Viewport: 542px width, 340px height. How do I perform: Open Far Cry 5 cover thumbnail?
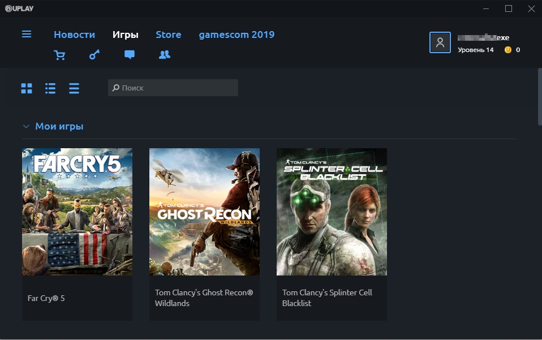click(77, 212)
